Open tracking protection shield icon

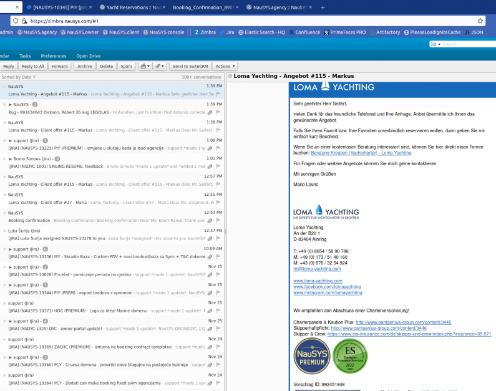pyautogui.click(x=16, y=21)
